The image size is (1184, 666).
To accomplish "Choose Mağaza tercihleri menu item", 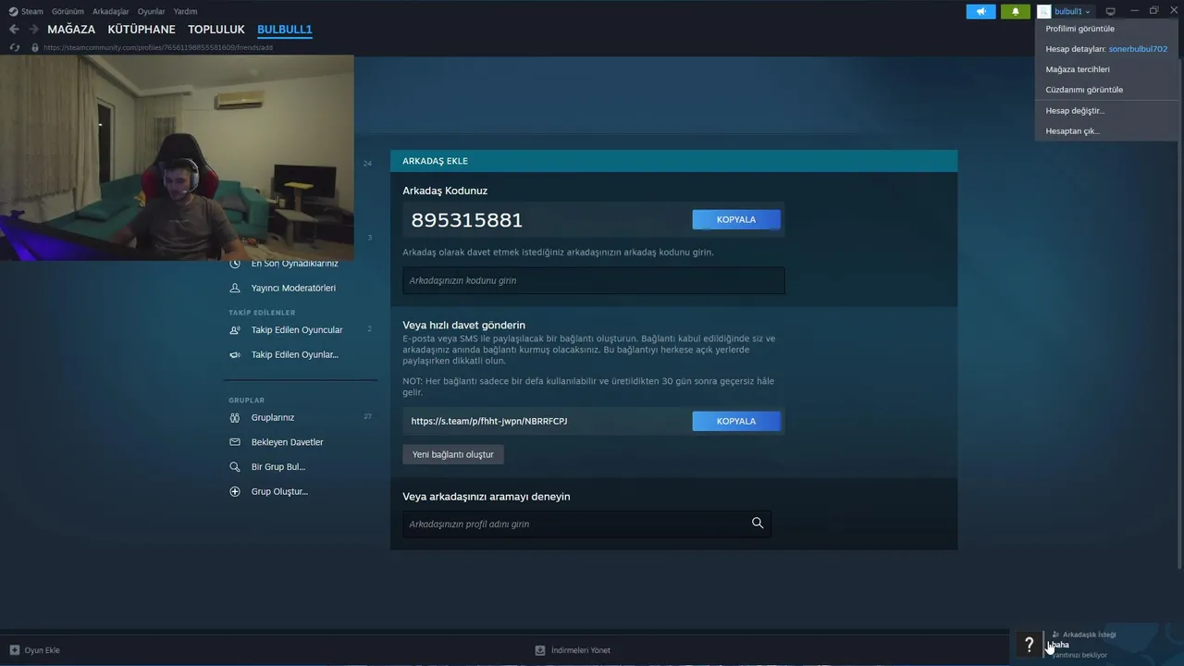I will click(1078, 69).
